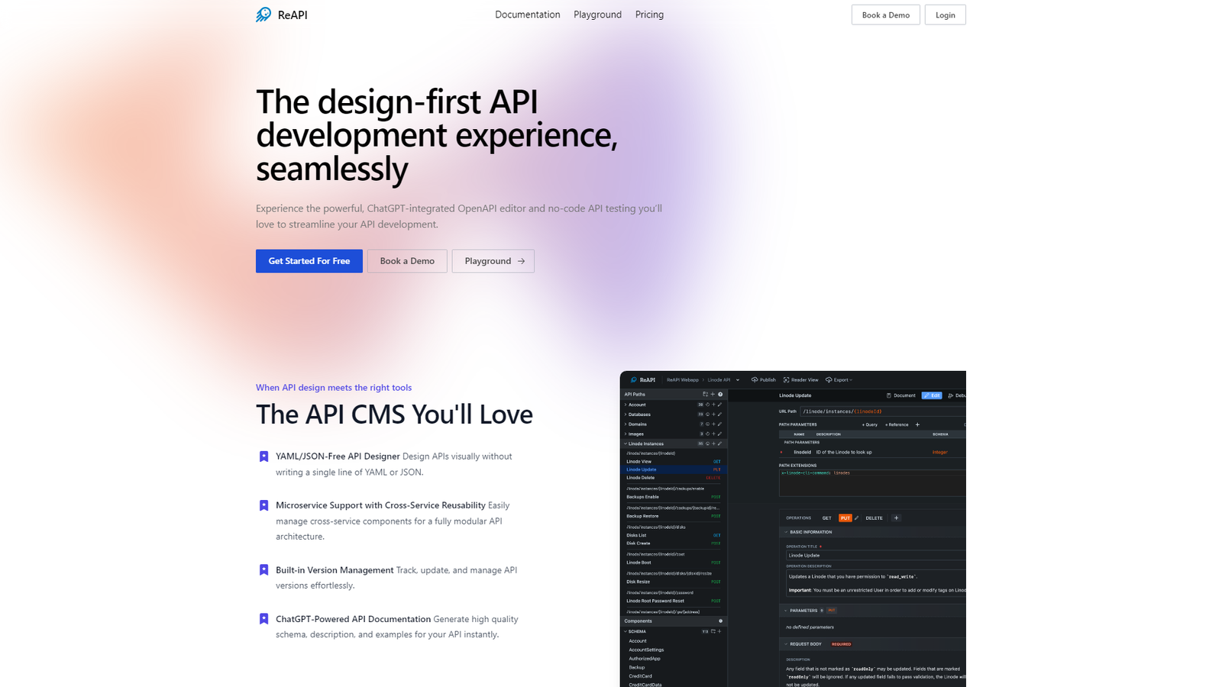The height and width of the screenshot is (687, 1222).
Task: Open the Export dropdown in app preview
Action: tap(839, 379)
